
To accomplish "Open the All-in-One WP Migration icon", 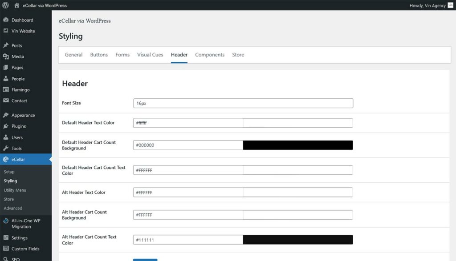I will tap(6, 221).
